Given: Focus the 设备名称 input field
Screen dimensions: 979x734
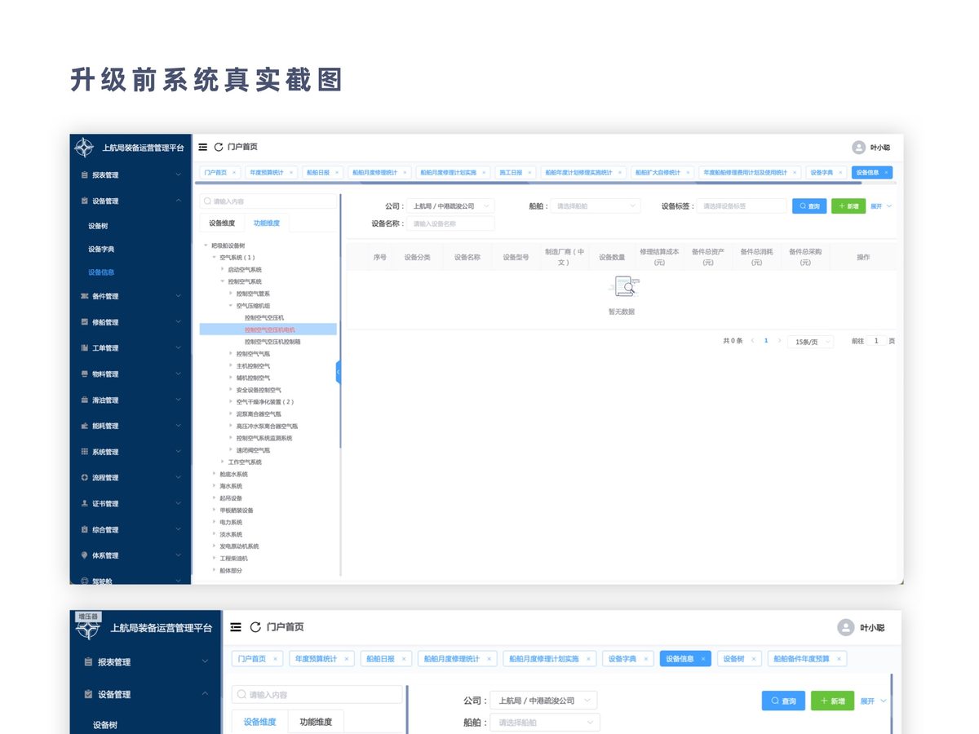Looking at the screenshot, I should point(451,223).
